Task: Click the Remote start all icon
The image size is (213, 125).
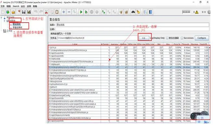Action: [104, 12]
